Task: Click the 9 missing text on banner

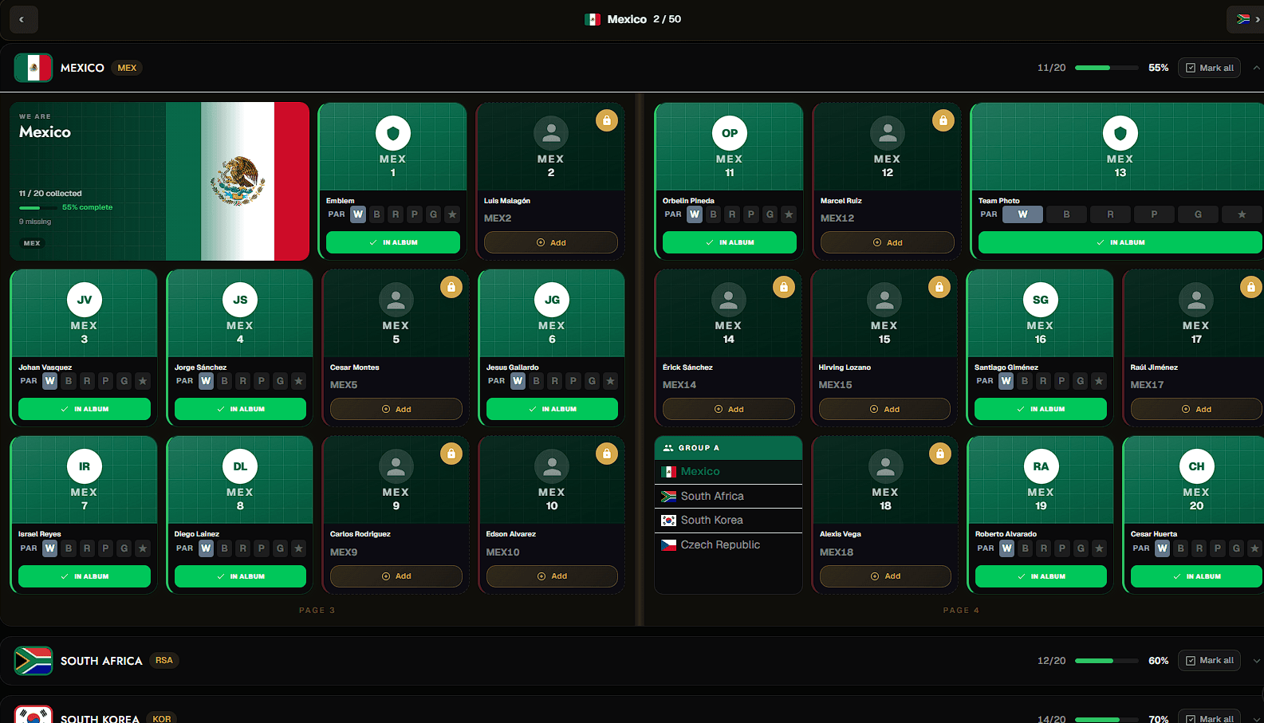Action: tap(35, 222)
